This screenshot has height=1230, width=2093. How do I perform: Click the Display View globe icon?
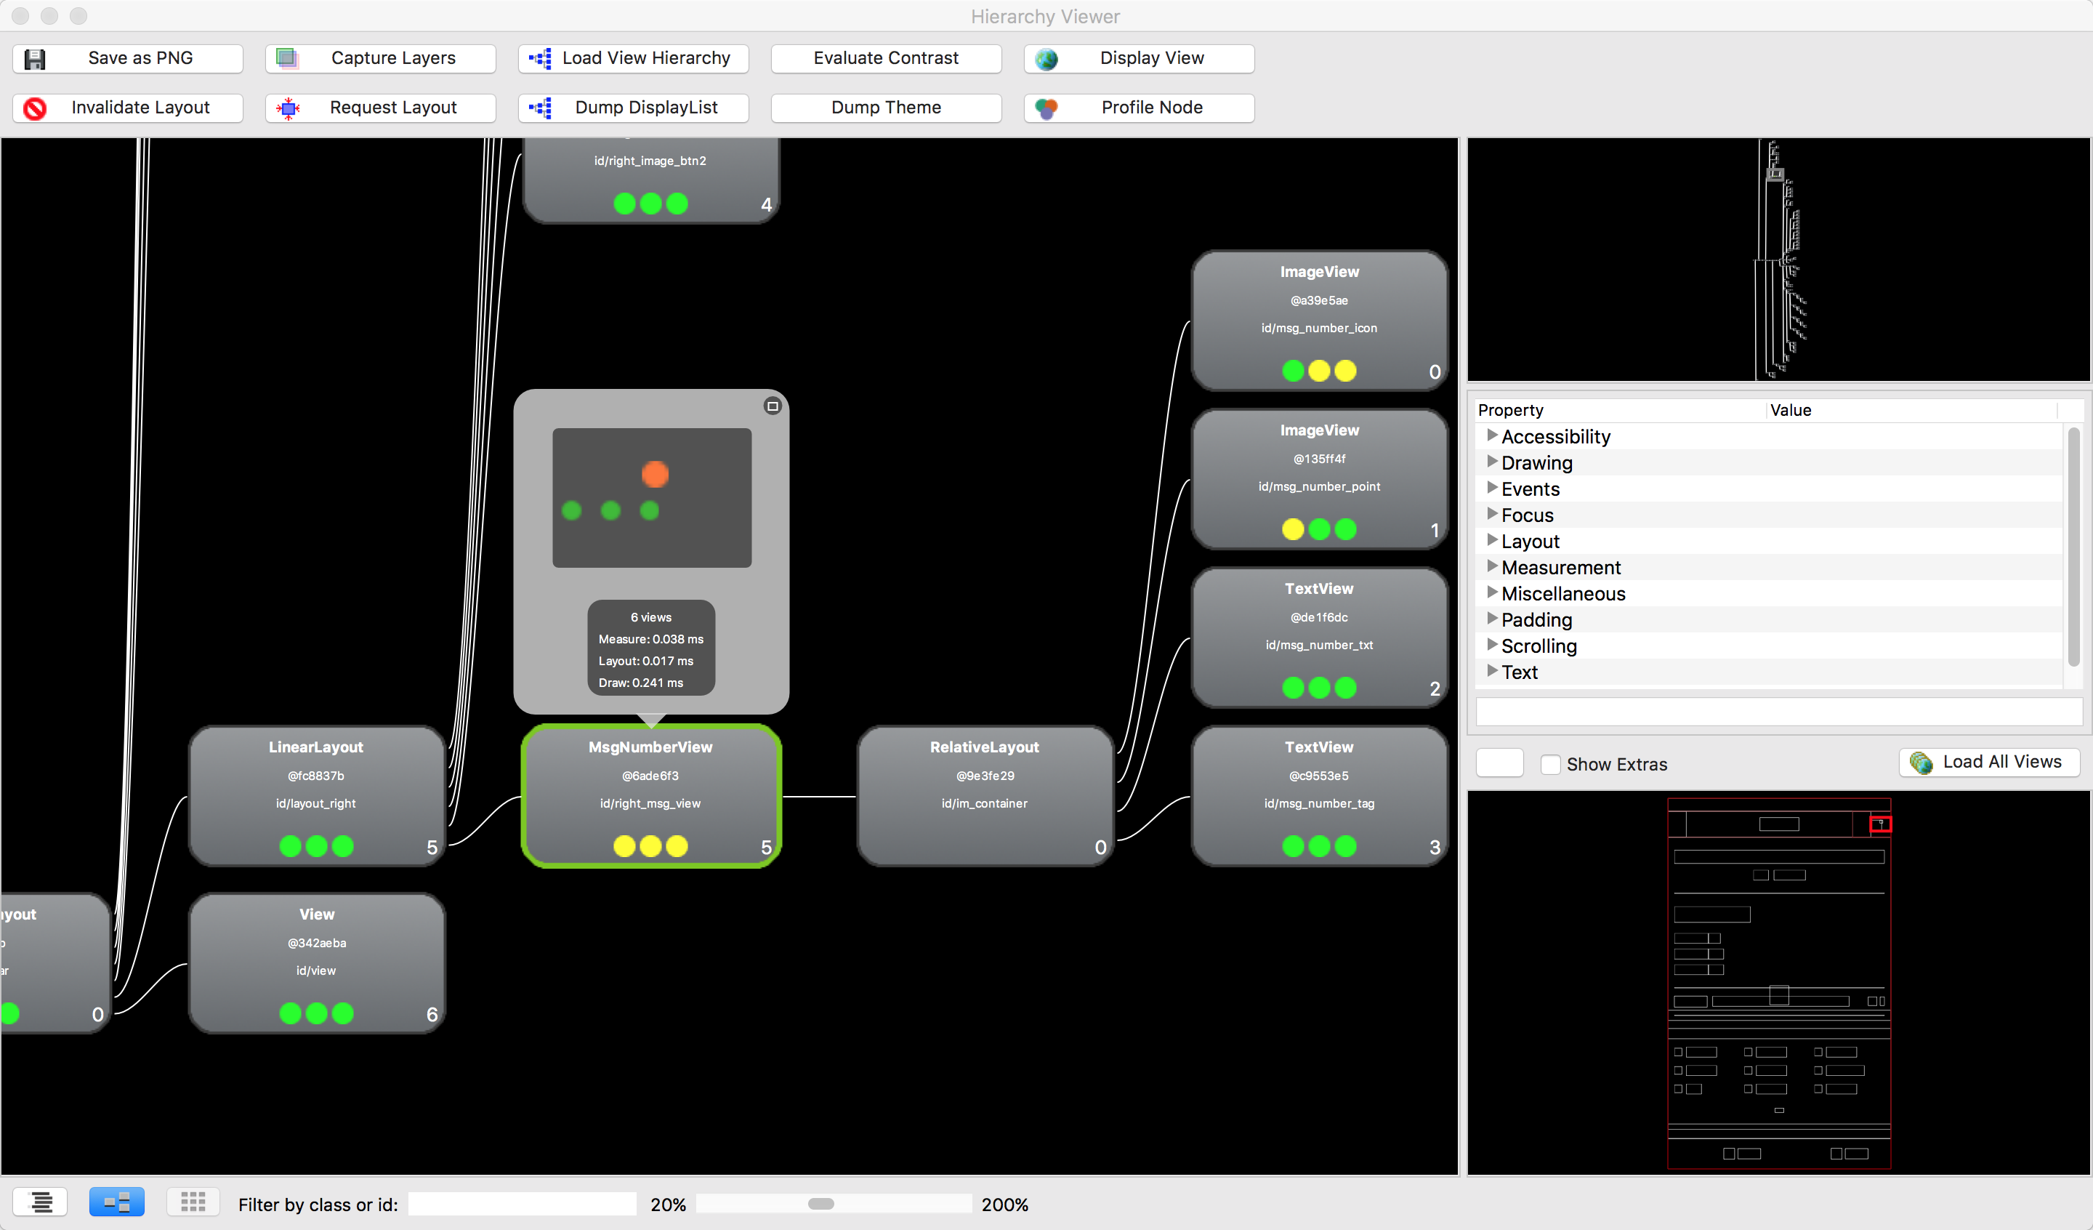coord(1046,59)
